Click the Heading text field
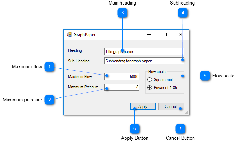This screenshot has width=236, height=141. (x=144, y=52)
